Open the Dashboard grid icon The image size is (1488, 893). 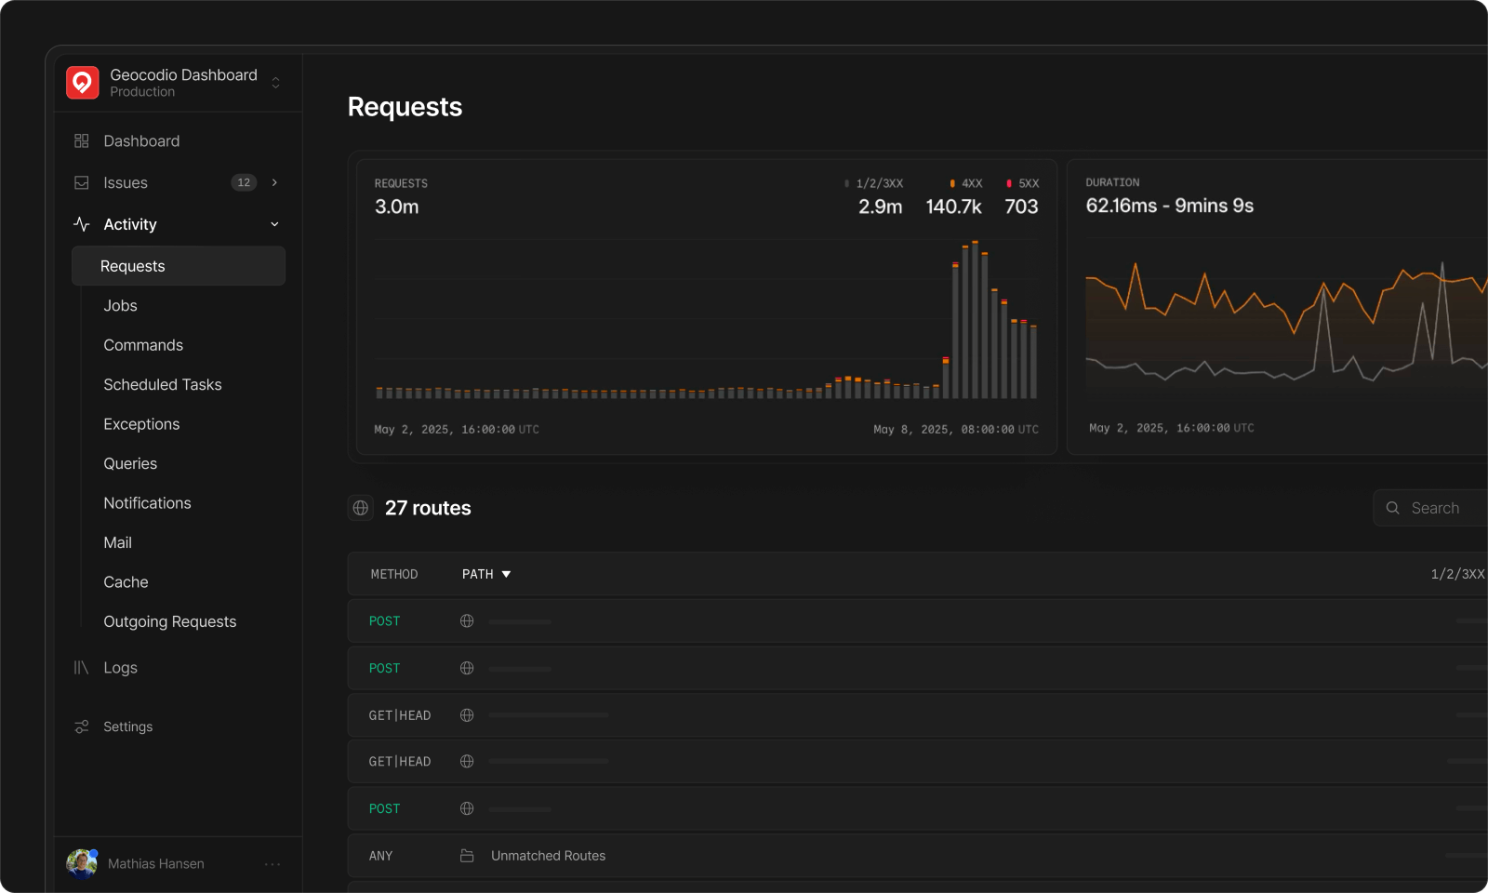[x=82, y=141]
